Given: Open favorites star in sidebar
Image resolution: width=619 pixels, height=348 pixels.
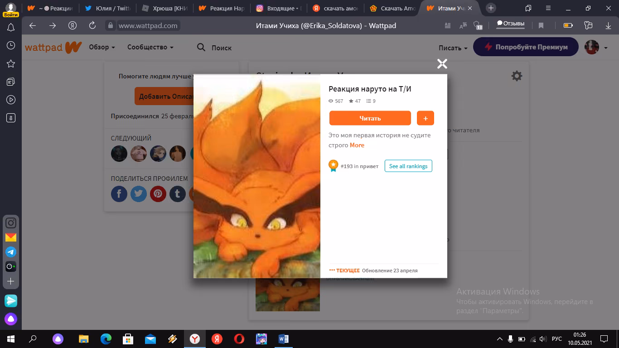Looking at the screenshot, I should point(11,64).
